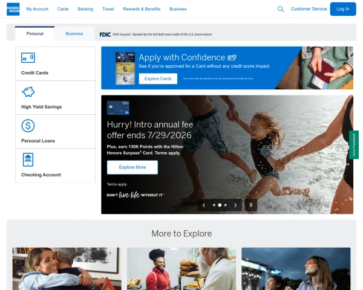Open the Checking Account label link
Viewport: 363px width, 290px height.
[41, 175]
